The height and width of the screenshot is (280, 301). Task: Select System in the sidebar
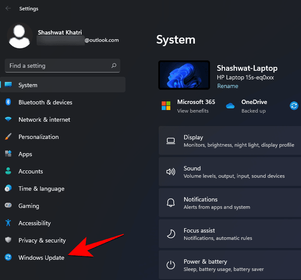pos(28,85)
